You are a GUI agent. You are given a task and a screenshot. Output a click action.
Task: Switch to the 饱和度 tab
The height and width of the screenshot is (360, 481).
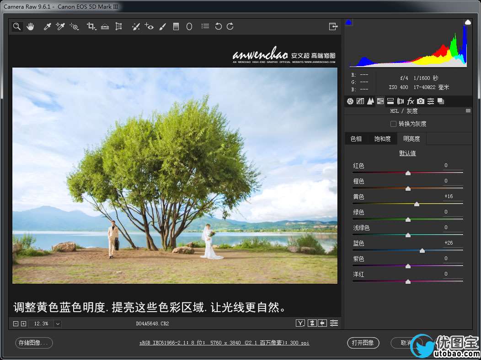pos(382,139)
